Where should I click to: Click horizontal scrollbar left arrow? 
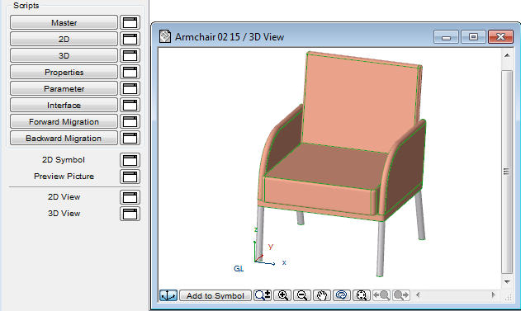point(418,295)
